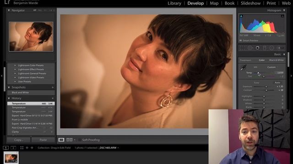Set Treatment to Color

click(261, 60)
